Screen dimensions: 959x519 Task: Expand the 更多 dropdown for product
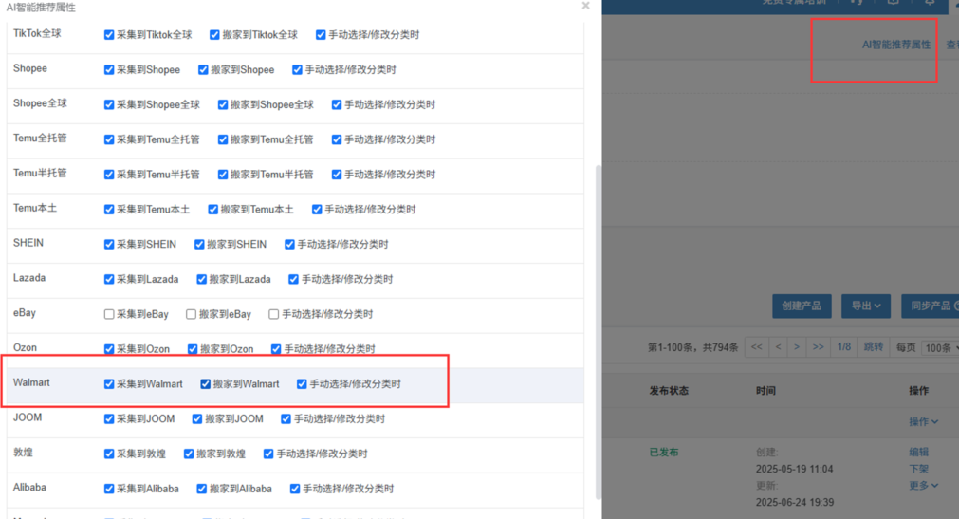[924, 486]
